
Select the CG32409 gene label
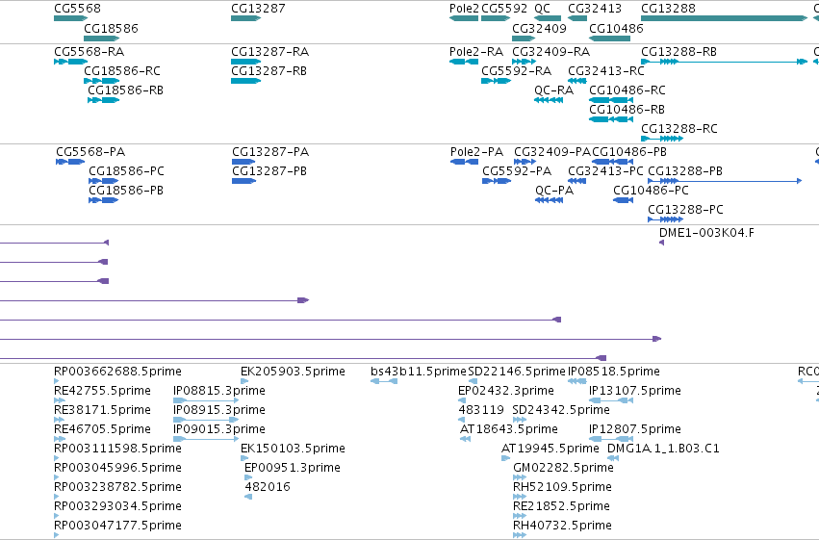tap(539, 28)
